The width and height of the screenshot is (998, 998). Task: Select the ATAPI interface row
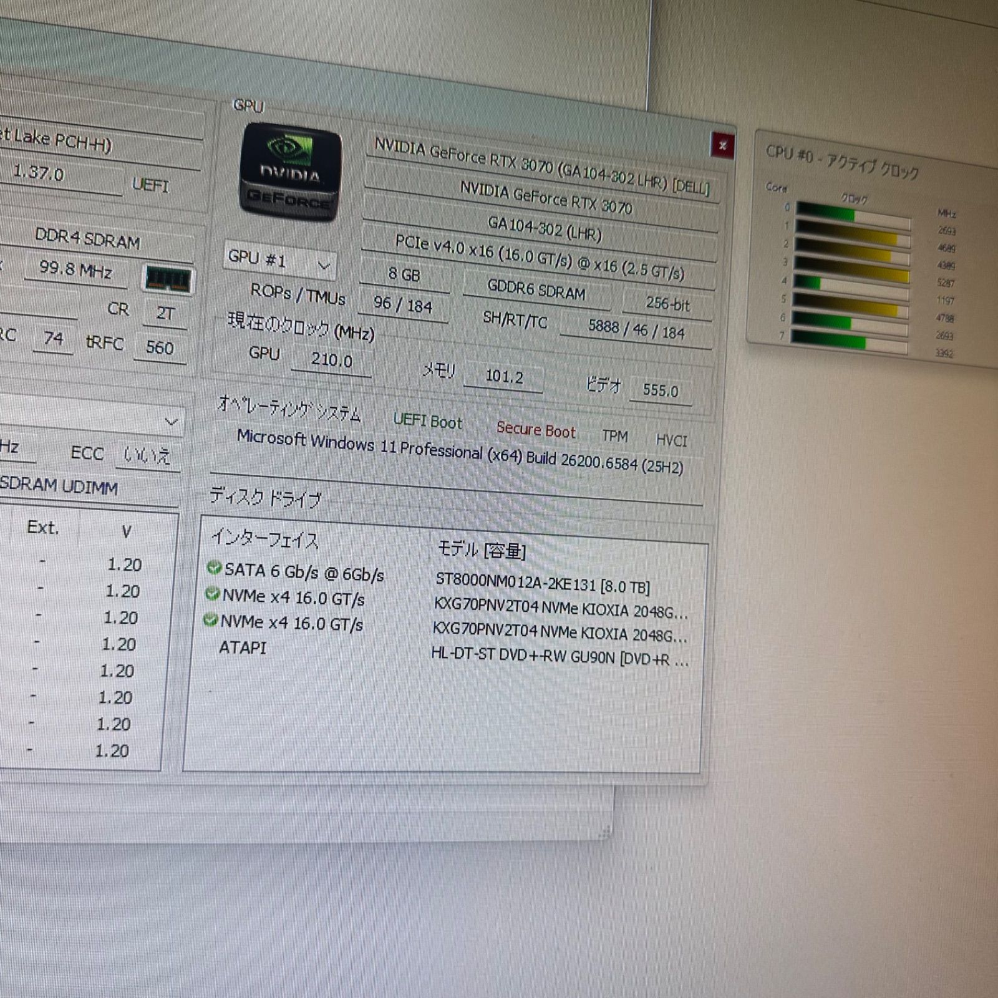click(243, 647)
